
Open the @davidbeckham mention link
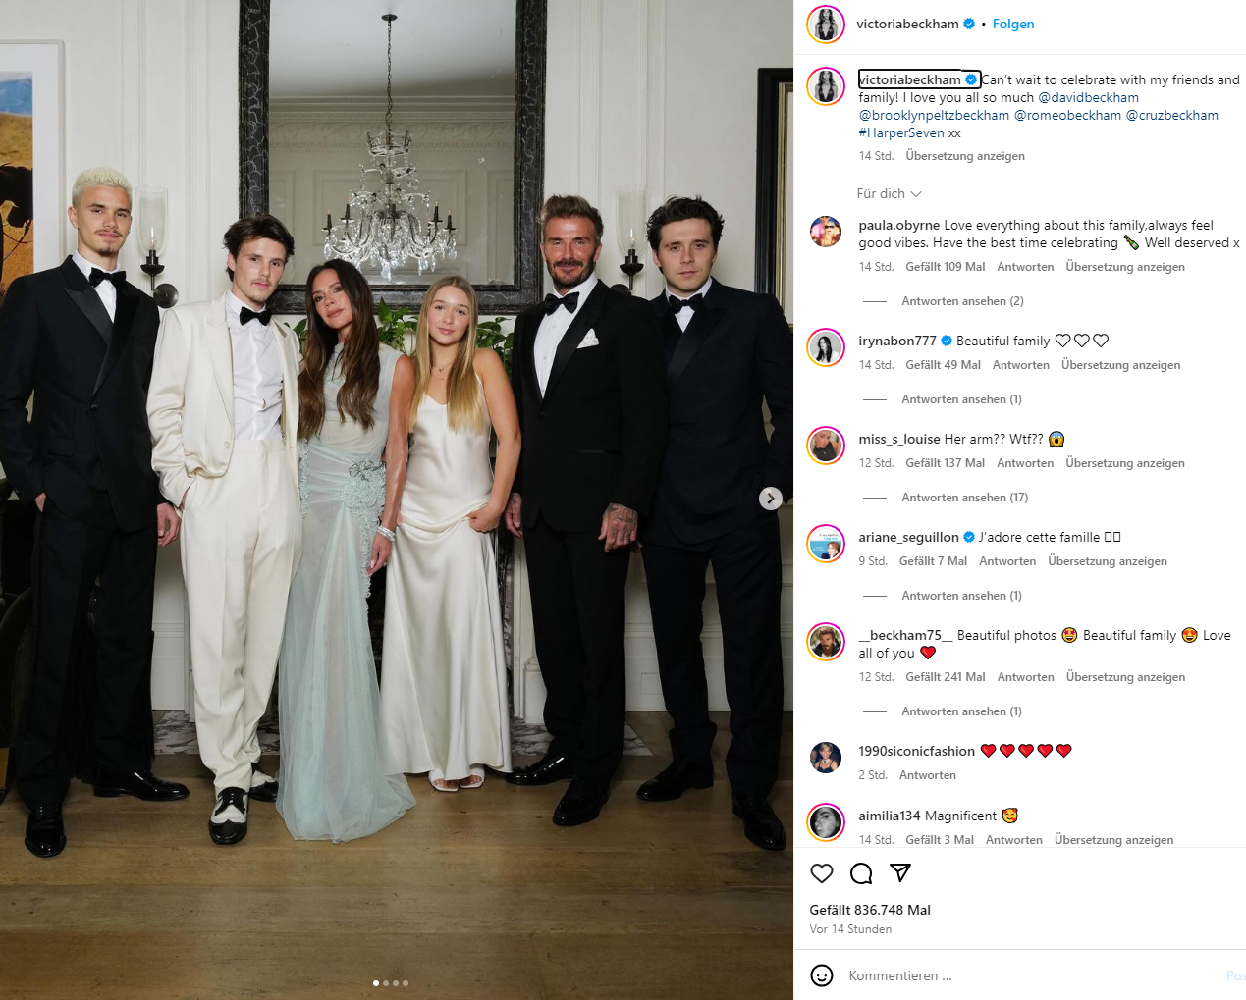tap(1088, 98)
